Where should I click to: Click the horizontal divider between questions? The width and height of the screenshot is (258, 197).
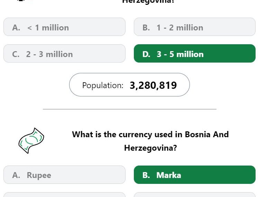tap(130, 109)
